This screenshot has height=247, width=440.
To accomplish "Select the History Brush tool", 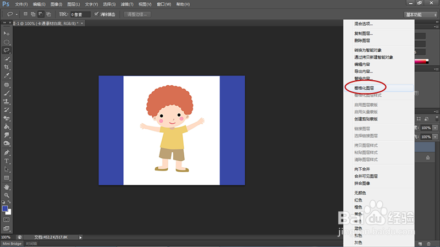I will [7, 109].
